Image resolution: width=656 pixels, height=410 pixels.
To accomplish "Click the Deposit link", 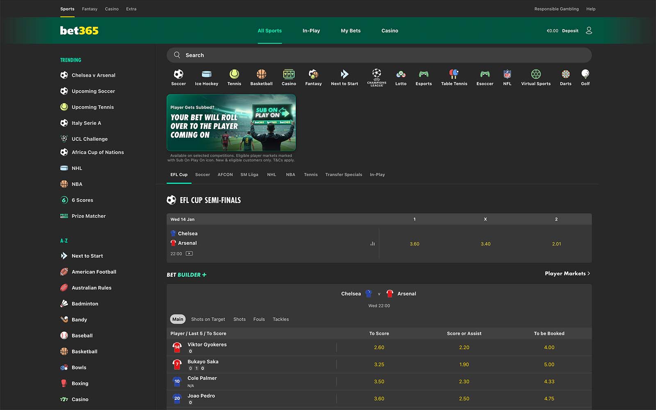I will tap(570, 31).
